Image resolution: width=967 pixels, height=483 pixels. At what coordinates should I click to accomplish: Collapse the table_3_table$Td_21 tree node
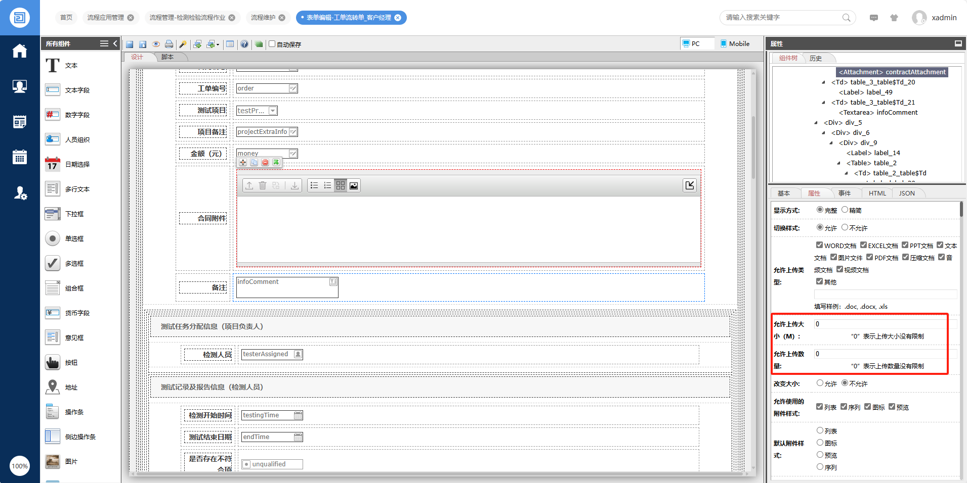(x=823, y=103)
